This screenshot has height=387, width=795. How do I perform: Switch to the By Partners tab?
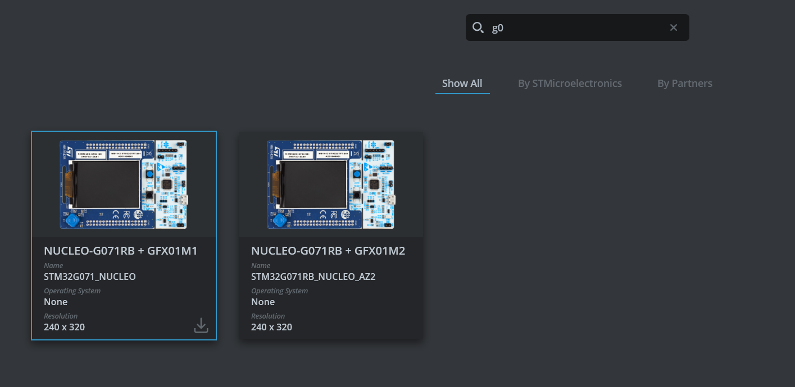pyautogui.click(x=684, y=83)
